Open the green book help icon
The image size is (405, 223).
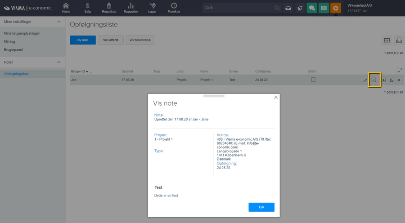[x=323, y=8]
